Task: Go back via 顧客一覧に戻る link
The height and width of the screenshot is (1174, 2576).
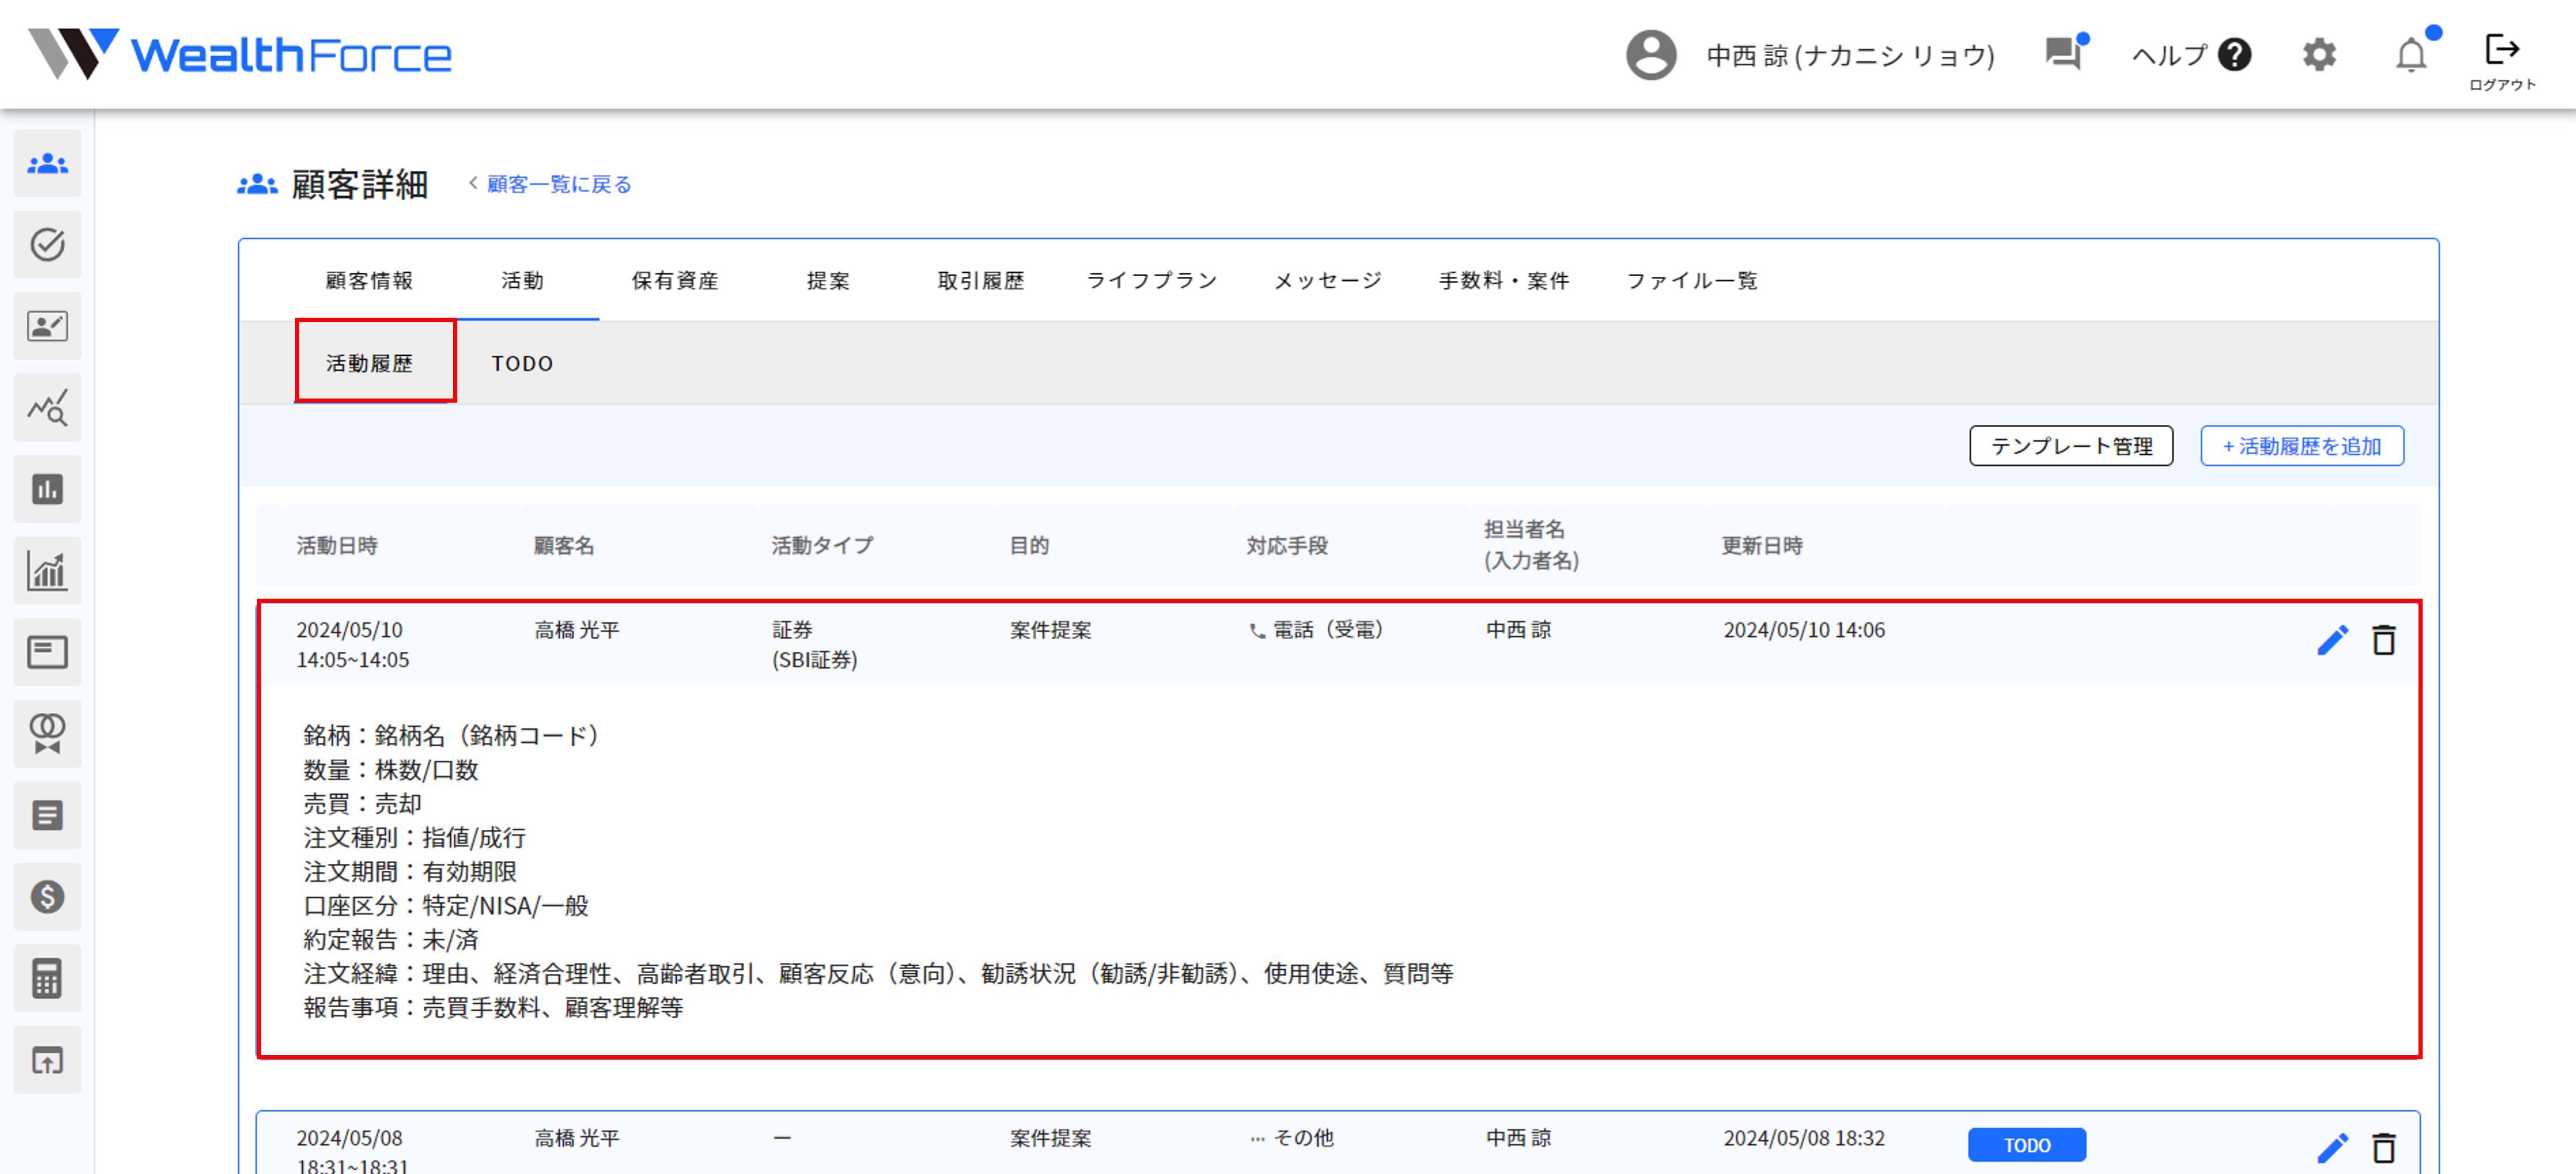Action: (558, 185)
